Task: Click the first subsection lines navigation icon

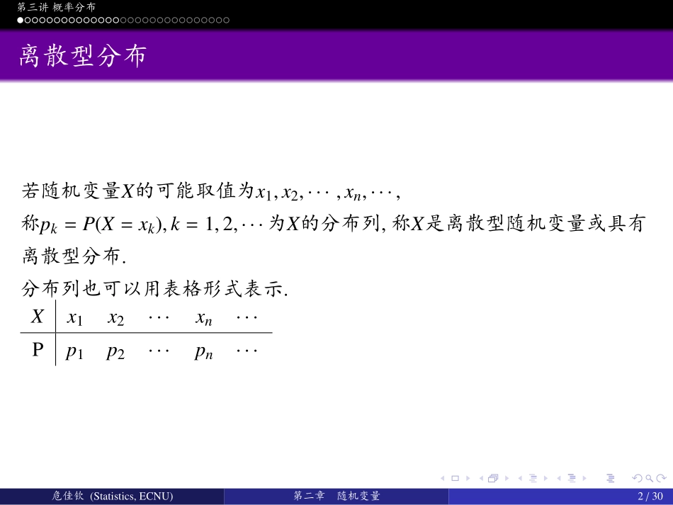Action: tap(533, 477)
